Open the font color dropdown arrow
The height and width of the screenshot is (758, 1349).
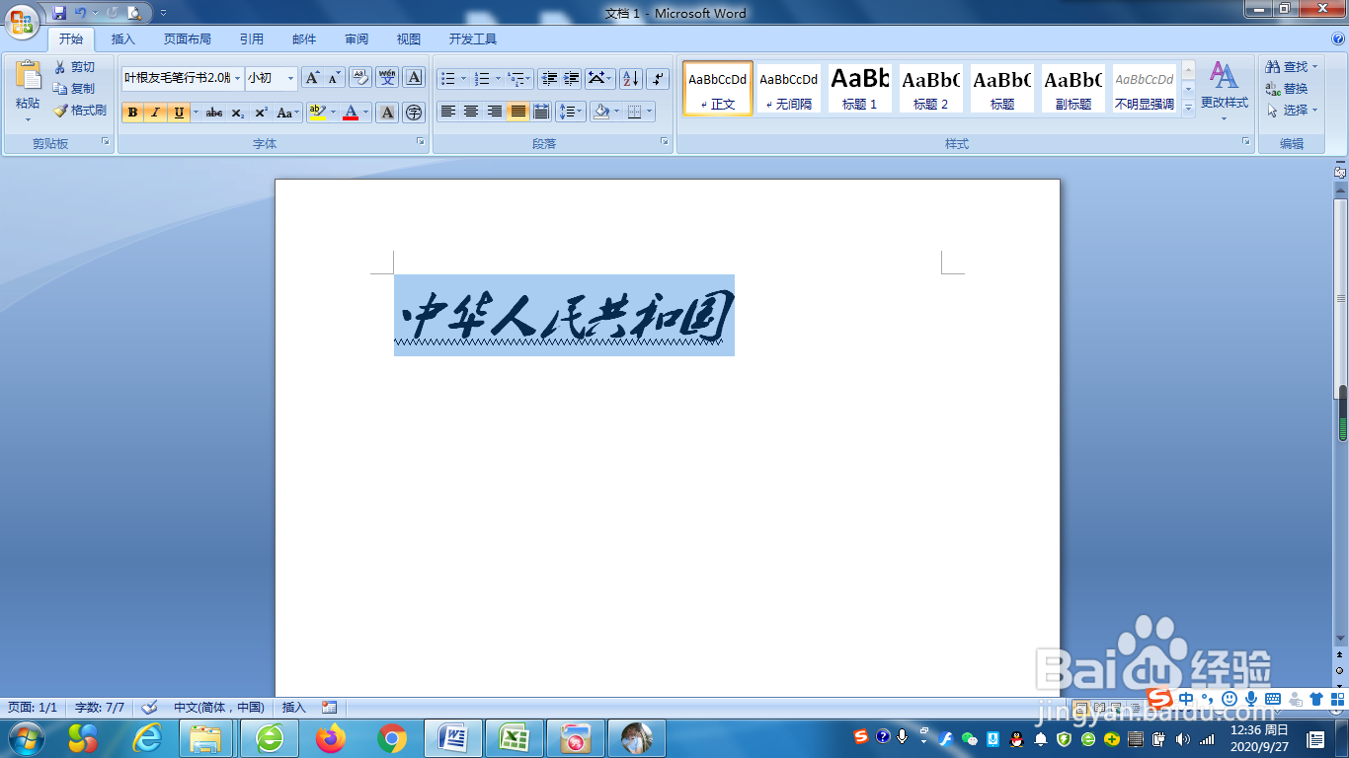(x=365, y=112)
